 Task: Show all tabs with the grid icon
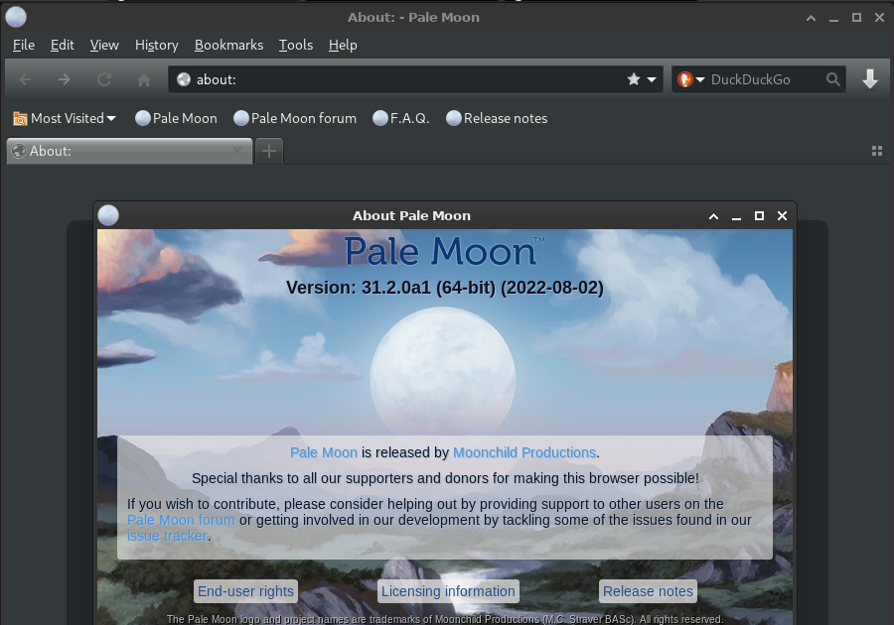click(877, 151)
